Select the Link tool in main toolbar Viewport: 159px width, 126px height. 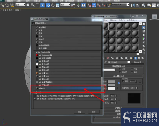coord(2,5)
